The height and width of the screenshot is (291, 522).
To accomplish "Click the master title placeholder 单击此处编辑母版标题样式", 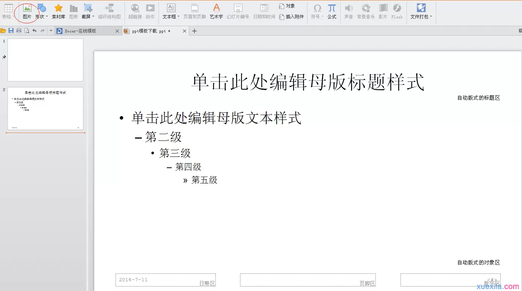I will pyautogui.click(x=308, y=82).
